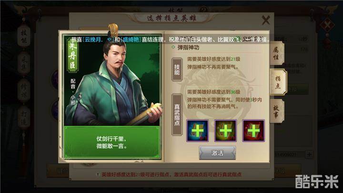Click the plus icon beside currency field

(309, 154)
